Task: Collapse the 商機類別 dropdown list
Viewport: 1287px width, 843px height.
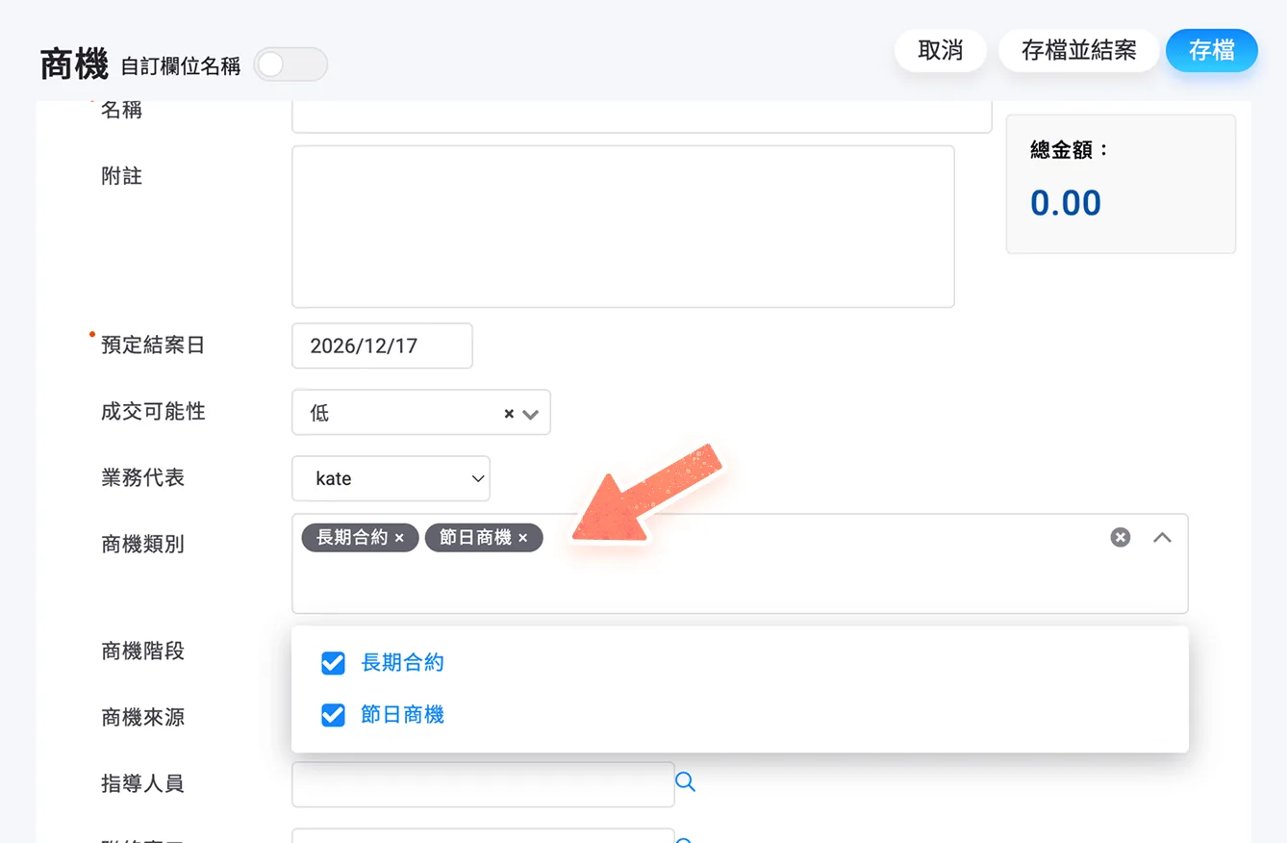Action: point(1162,537)
